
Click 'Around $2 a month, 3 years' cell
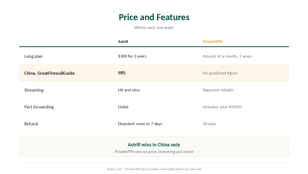[x=227, y=56]
